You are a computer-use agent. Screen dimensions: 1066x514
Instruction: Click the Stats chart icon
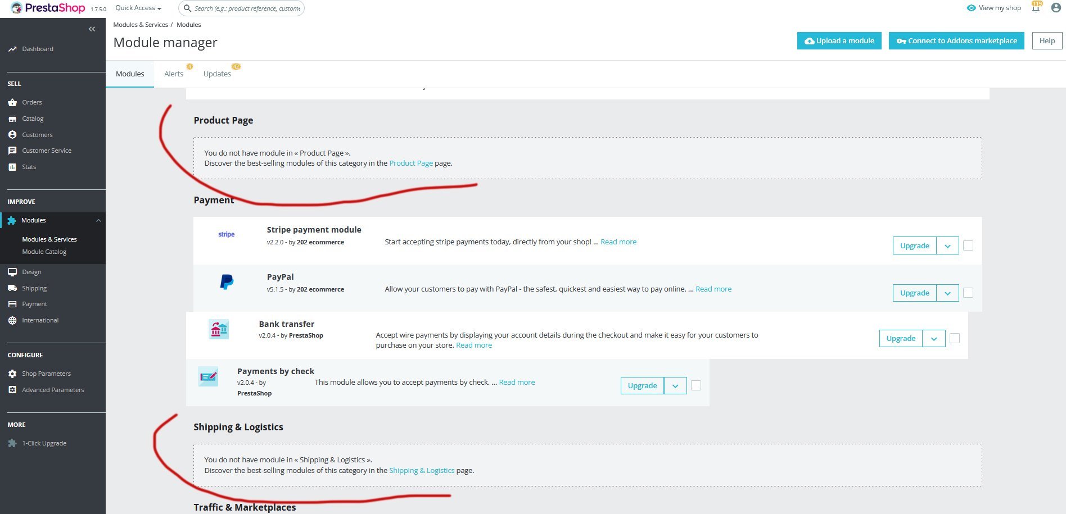[x=12, y=167]
